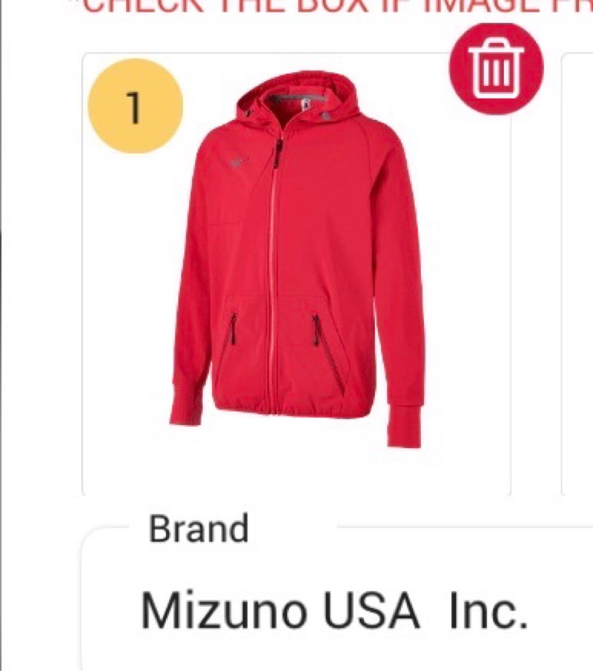Click the jacket's hood in the product image

coord(297,96)
